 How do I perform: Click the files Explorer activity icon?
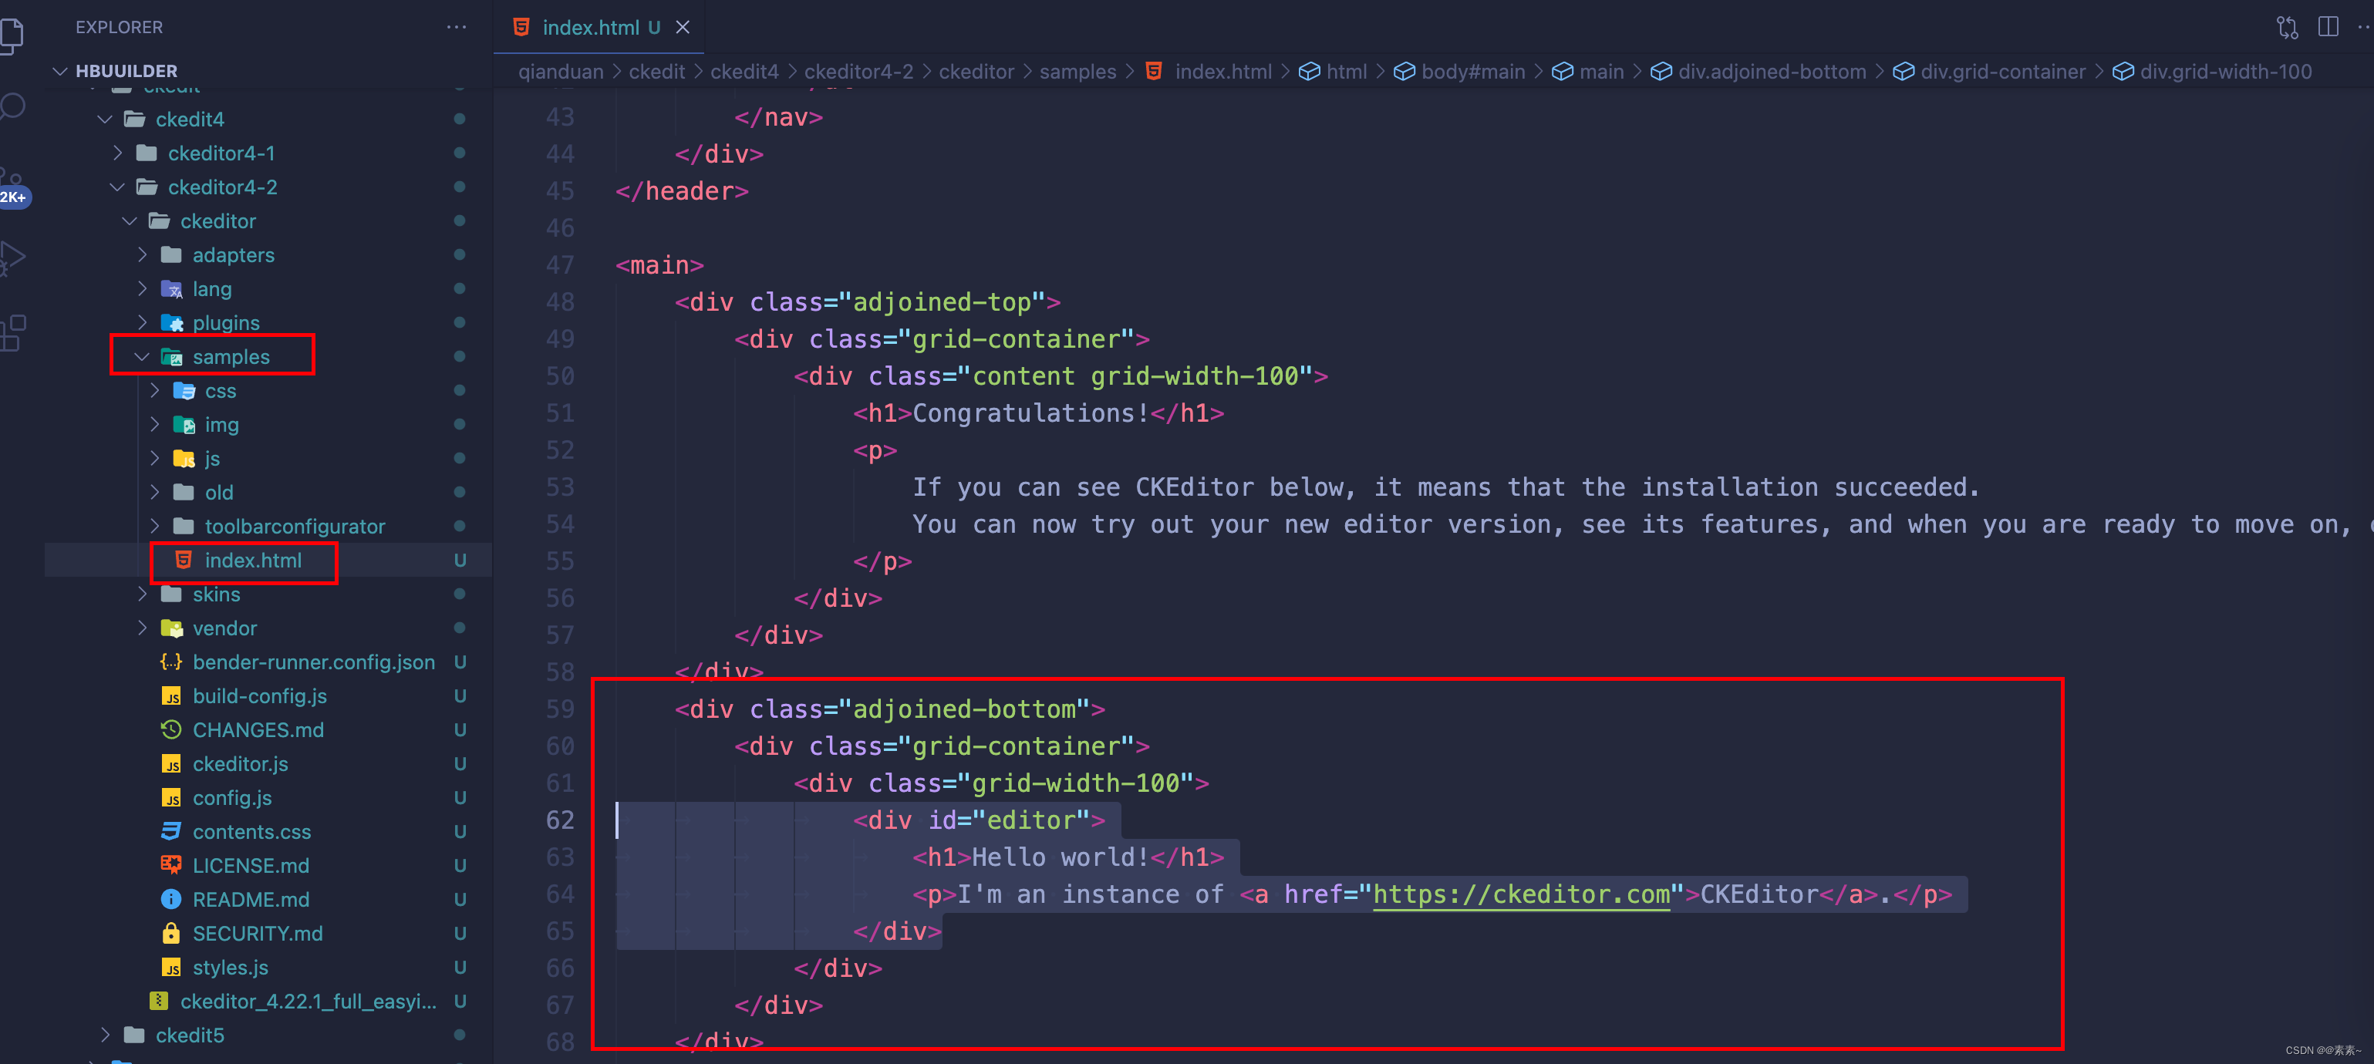[x=13, y=35]
